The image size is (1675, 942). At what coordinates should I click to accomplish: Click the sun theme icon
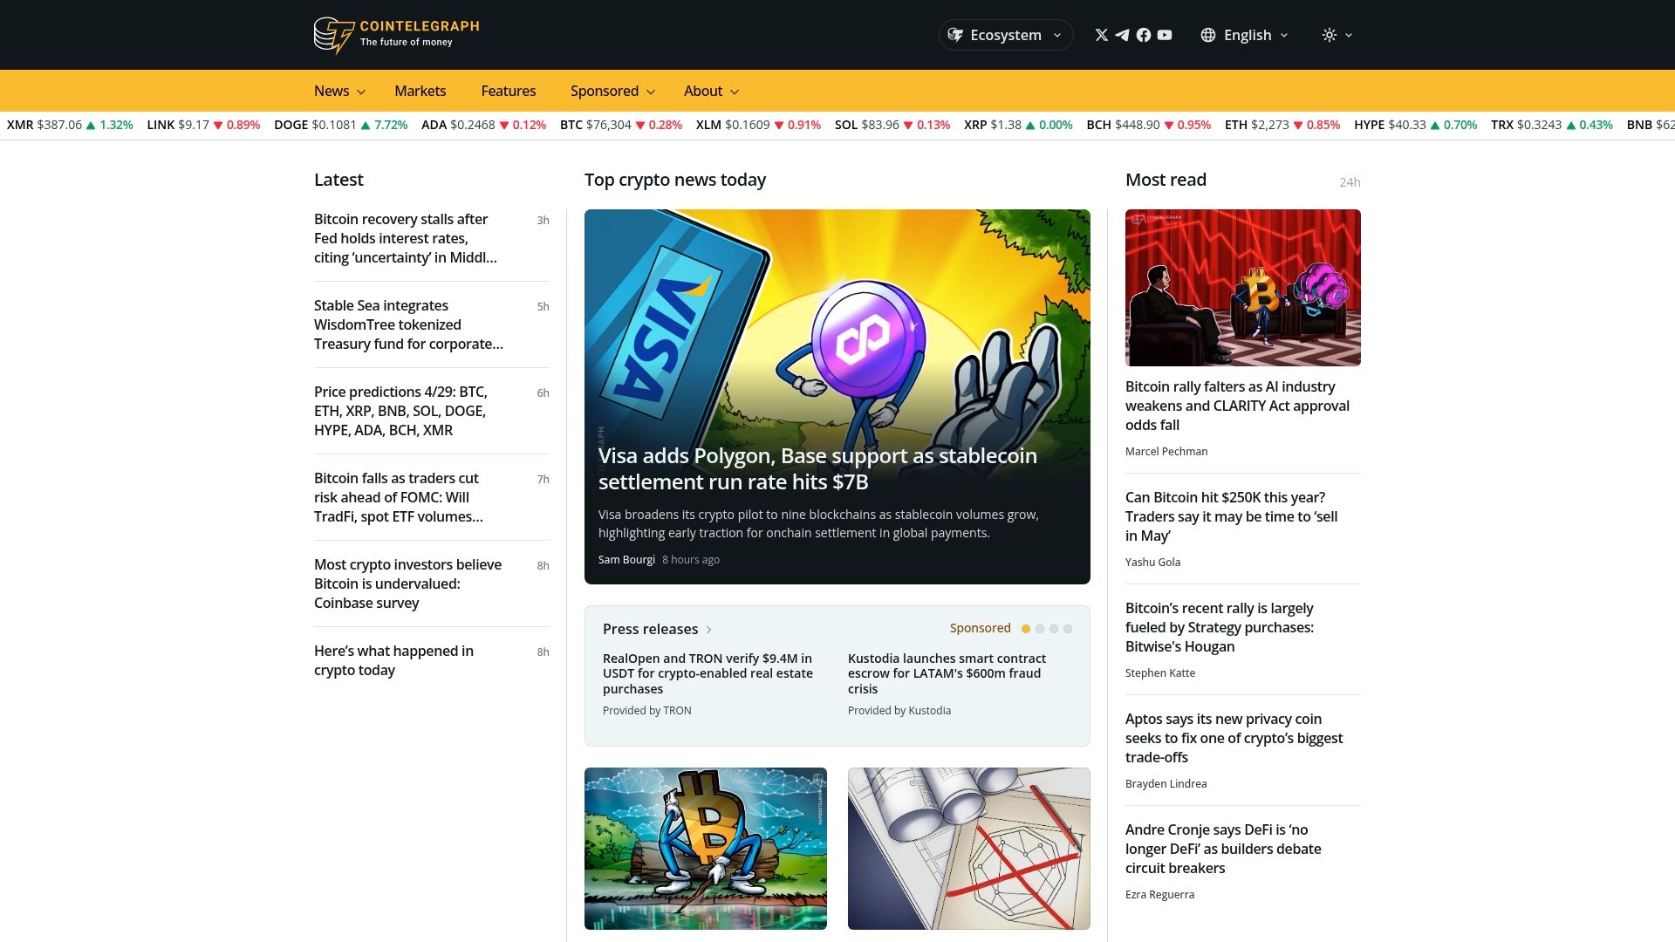pos(1330,35)
